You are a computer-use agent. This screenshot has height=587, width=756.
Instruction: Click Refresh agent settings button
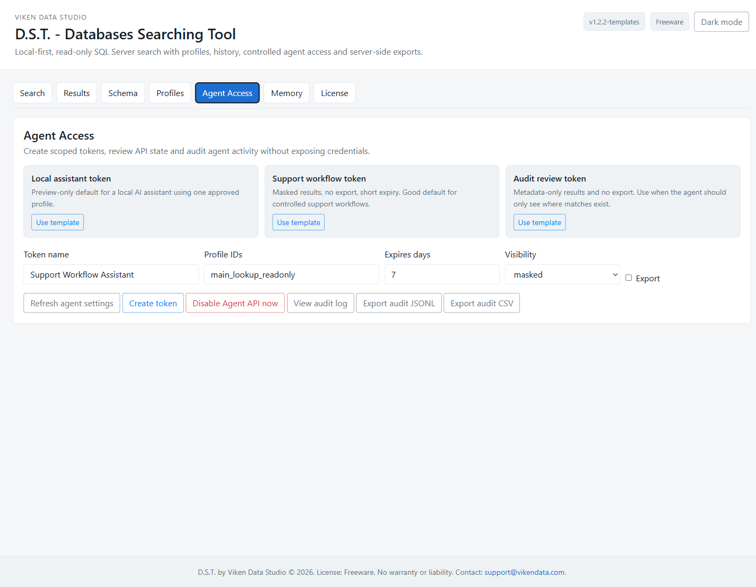[x=72, y=303]
